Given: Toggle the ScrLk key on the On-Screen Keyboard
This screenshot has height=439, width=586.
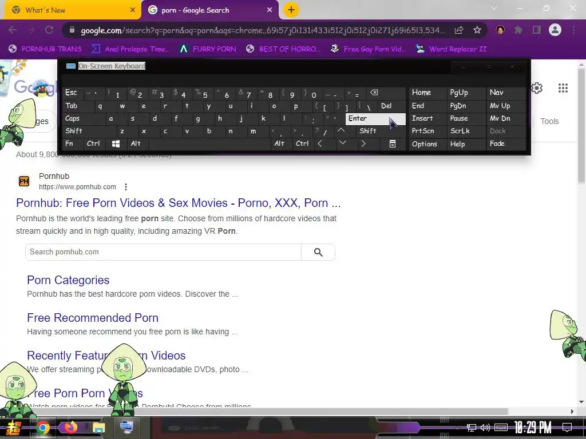Looking at the screenshot, I should (x=466, y=131).
